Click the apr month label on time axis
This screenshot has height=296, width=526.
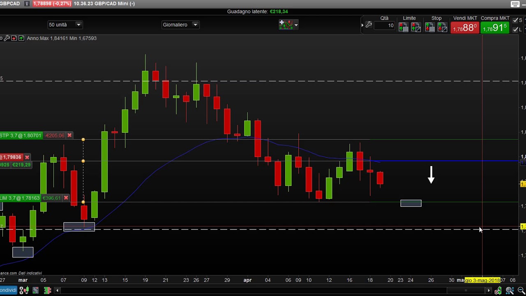click(247, 280)
